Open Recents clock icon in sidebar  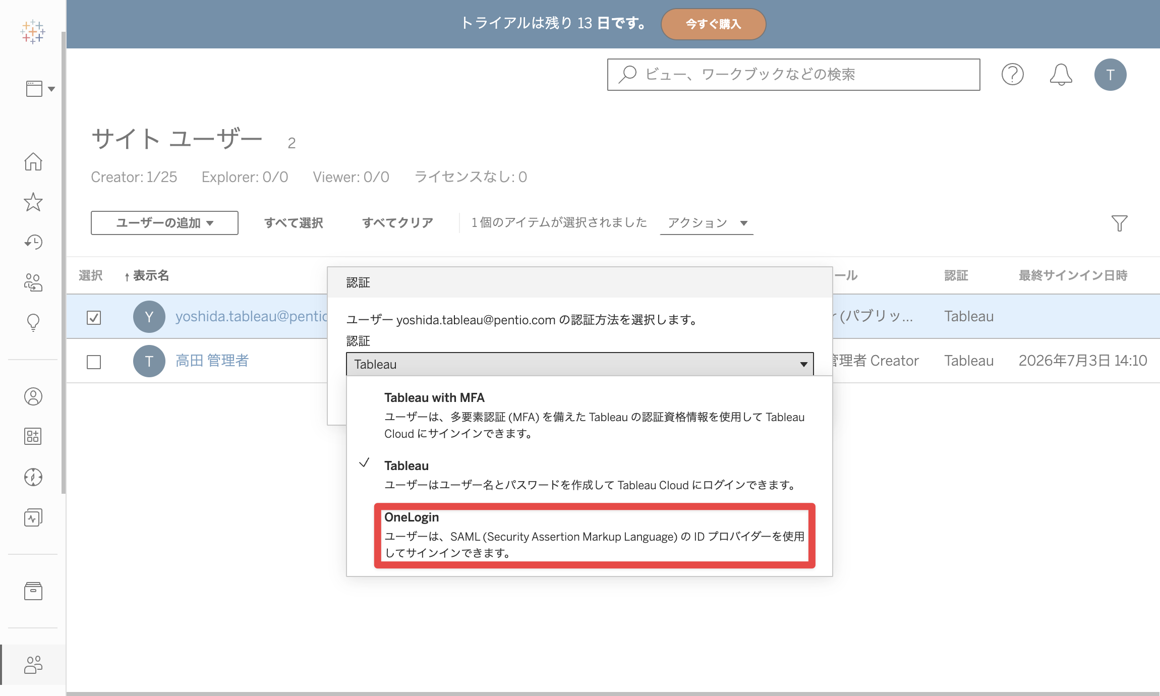coord(33,242)
